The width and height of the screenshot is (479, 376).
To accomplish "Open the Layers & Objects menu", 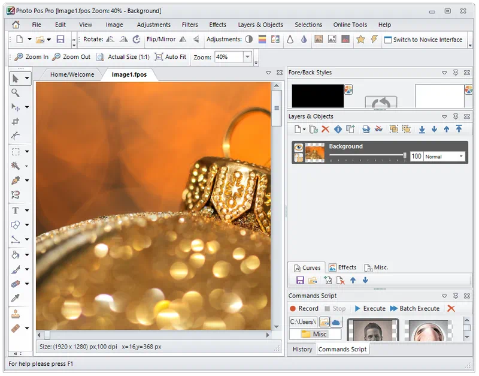I will coord(260,25).
